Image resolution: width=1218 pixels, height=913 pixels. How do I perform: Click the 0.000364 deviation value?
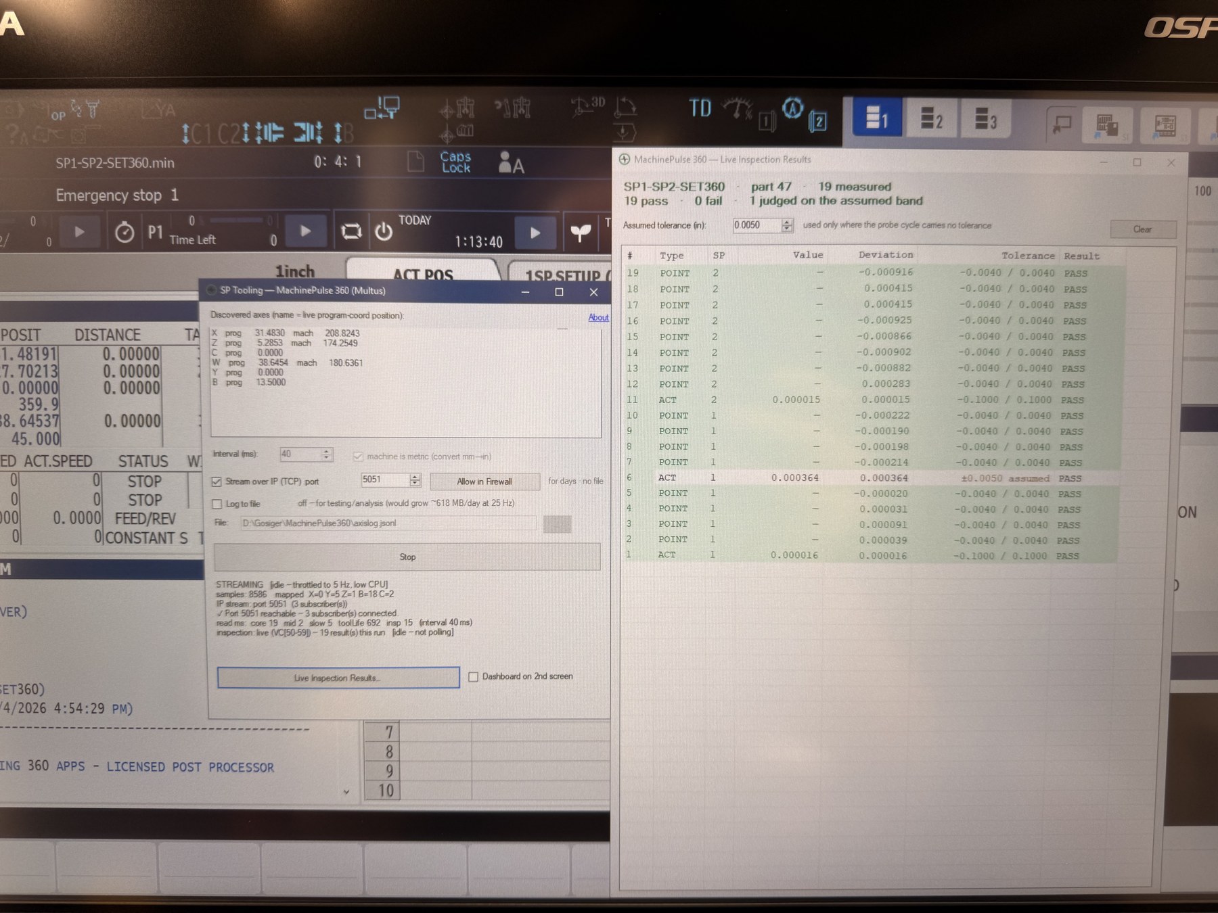pos(884,478)
